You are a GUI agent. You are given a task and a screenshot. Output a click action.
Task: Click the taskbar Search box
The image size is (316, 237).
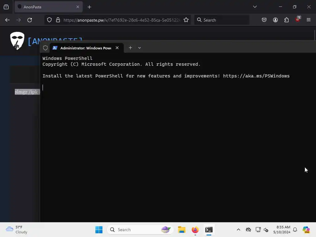[140, 230]
